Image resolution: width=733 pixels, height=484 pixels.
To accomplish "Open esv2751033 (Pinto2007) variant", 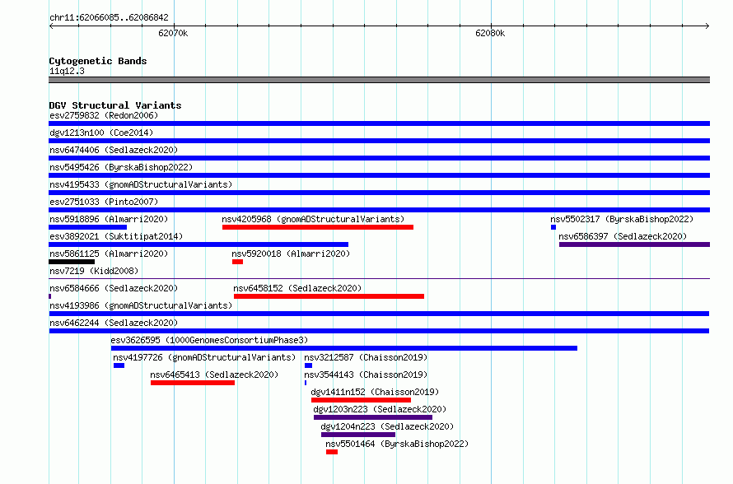I will coord(104,202).
